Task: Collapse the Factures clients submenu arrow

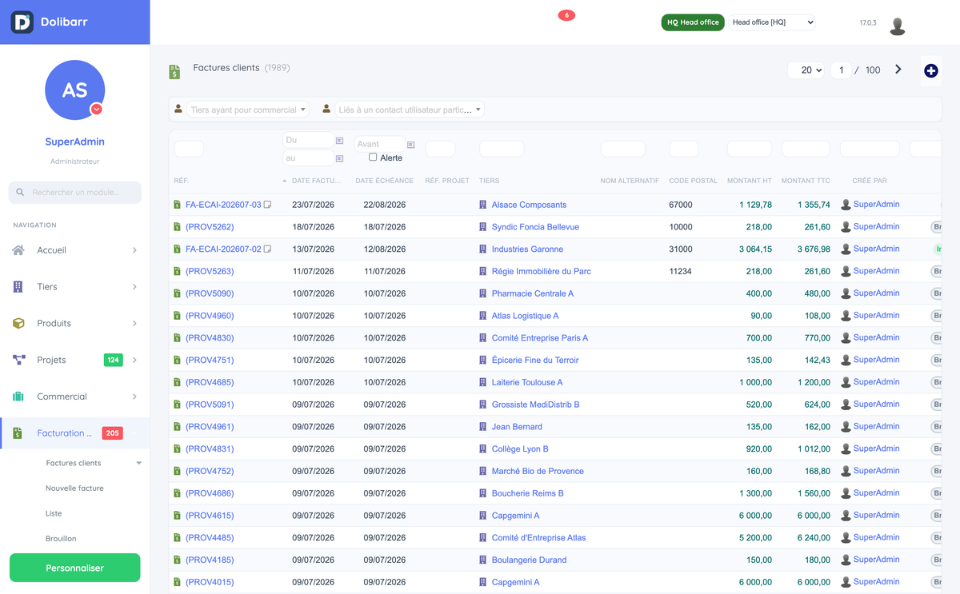Action: click(138, 463)
